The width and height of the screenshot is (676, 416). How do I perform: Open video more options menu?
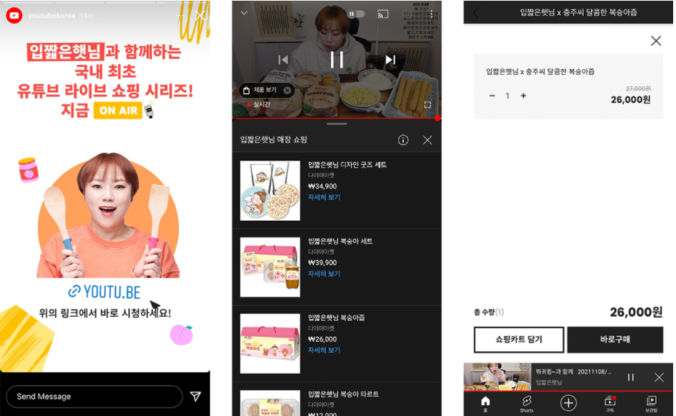[x=431, y=15]
